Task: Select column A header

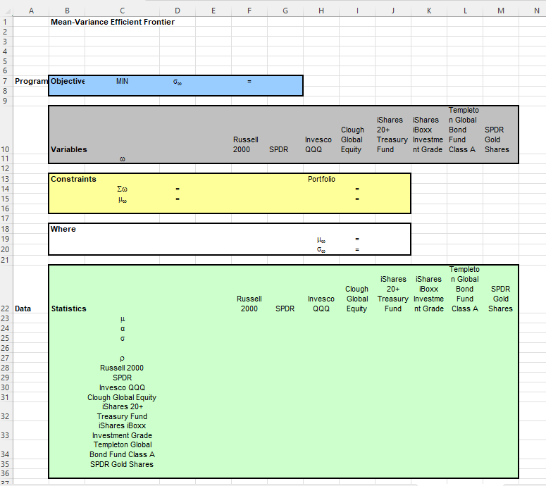Action: [31, 11]
